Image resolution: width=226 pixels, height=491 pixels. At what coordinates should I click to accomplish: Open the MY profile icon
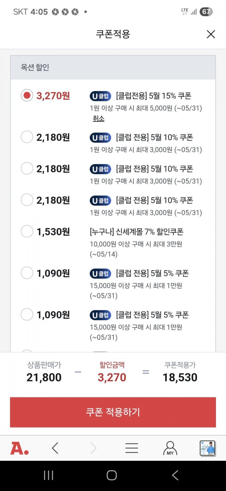[170, 448]
